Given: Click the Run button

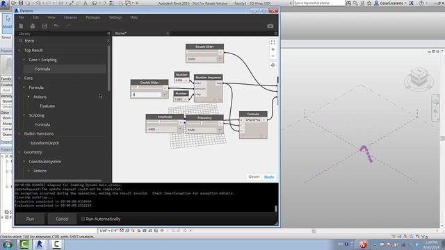Looking at the screenshot, I should [x=30, y=219].
